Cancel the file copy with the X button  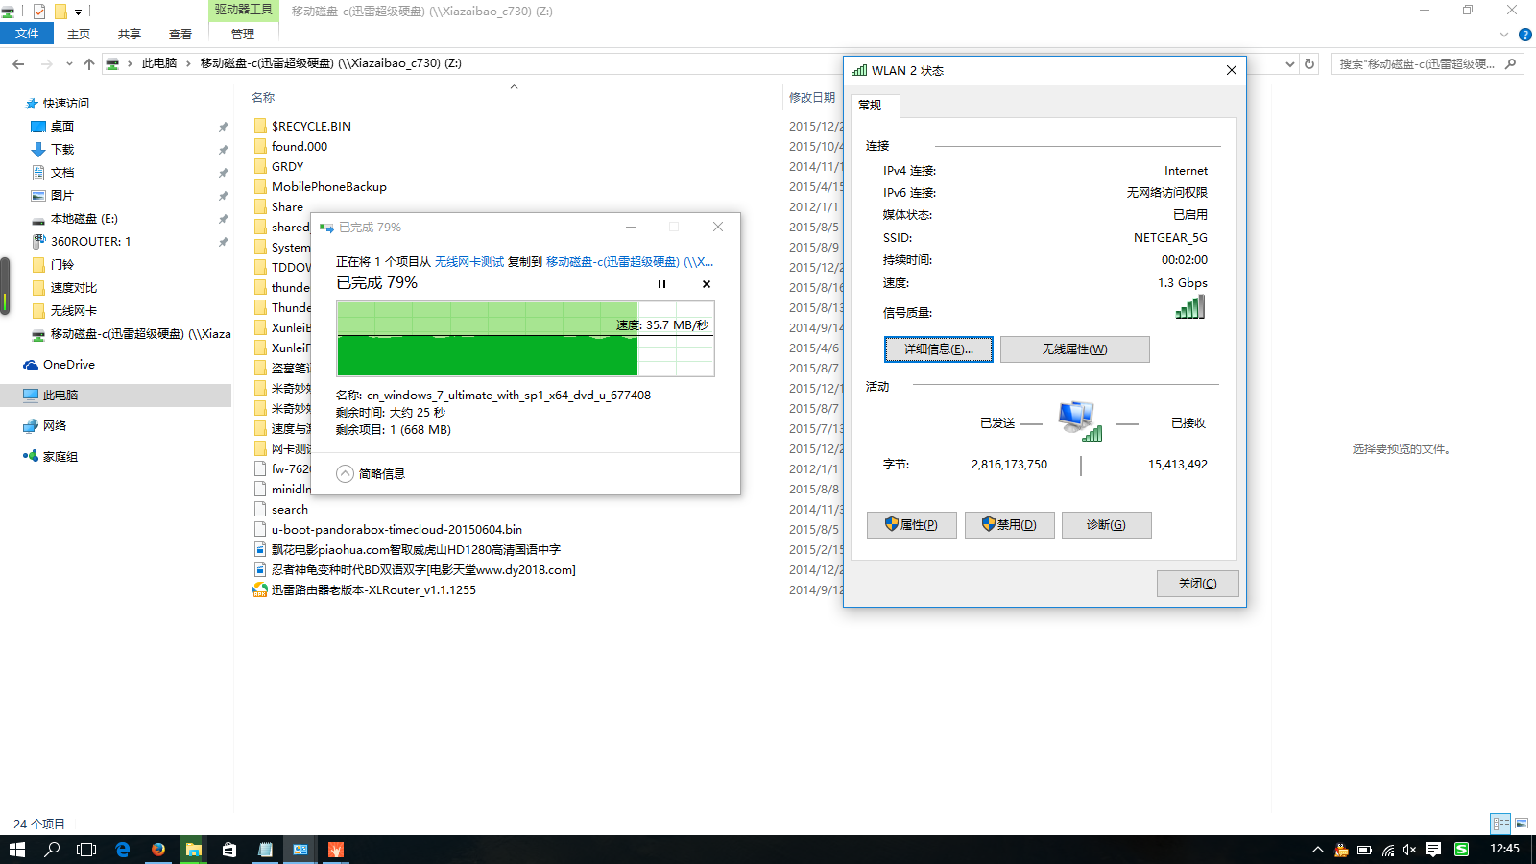click(x=707, y=284)
